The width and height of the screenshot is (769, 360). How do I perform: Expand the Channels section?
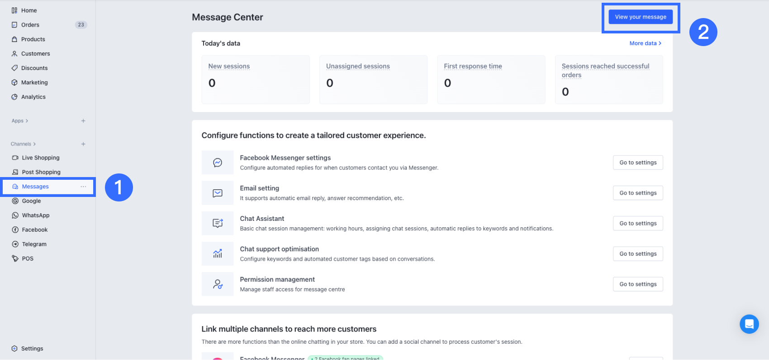23,144
